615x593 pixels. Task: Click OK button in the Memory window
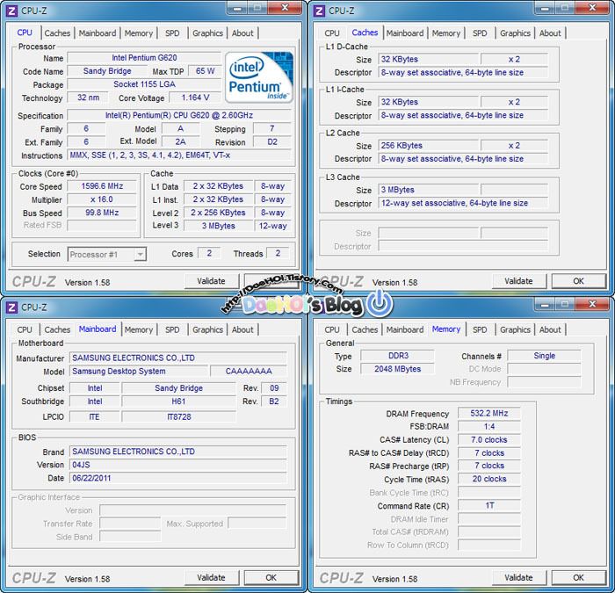pyautogui.click(x=578, y=577)
